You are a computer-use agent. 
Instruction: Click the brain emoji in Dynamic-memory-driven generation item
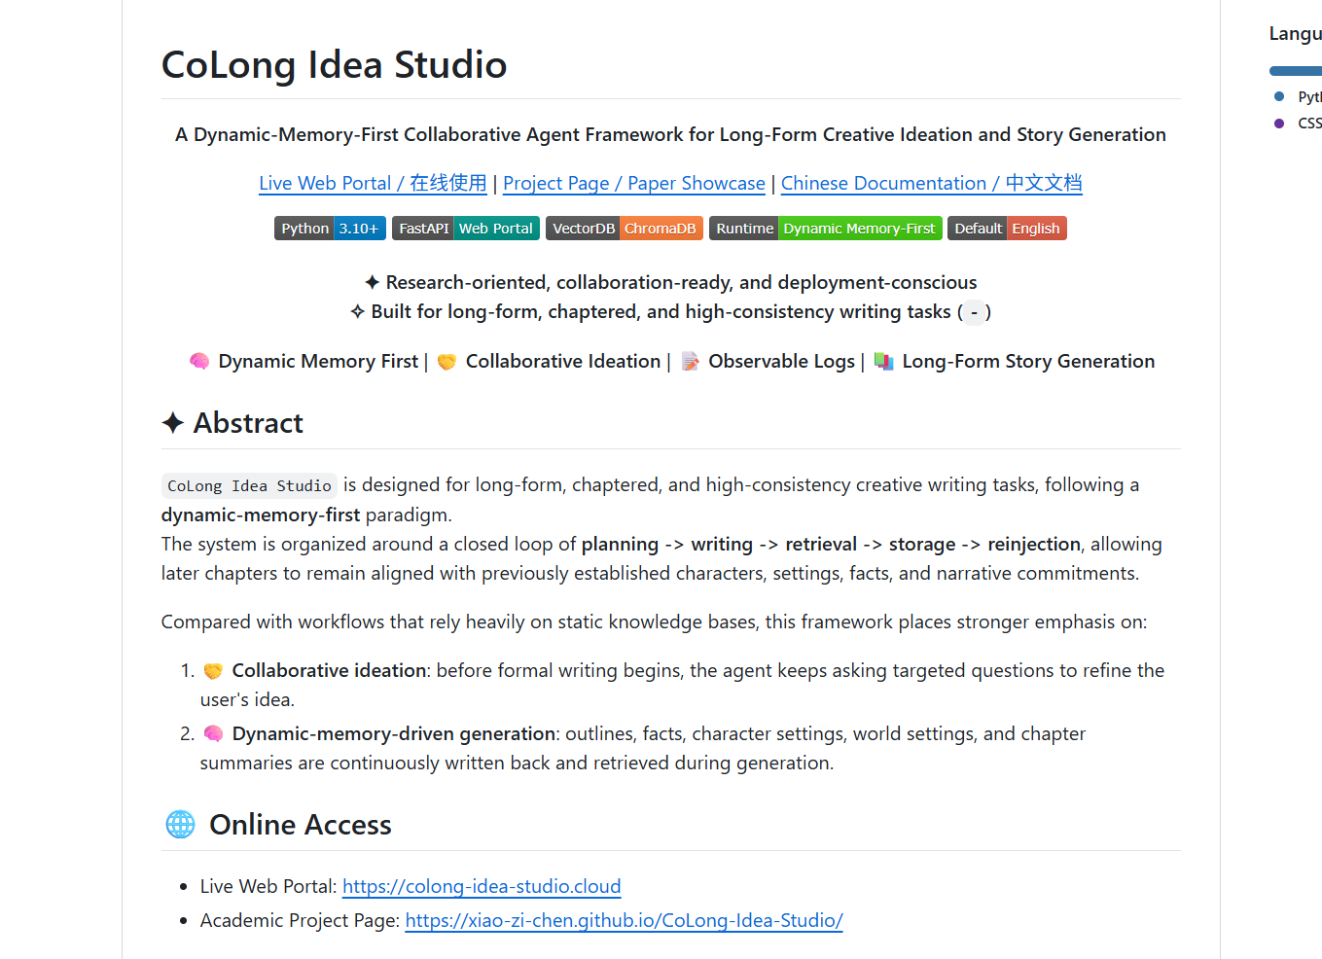coord(213,733)
